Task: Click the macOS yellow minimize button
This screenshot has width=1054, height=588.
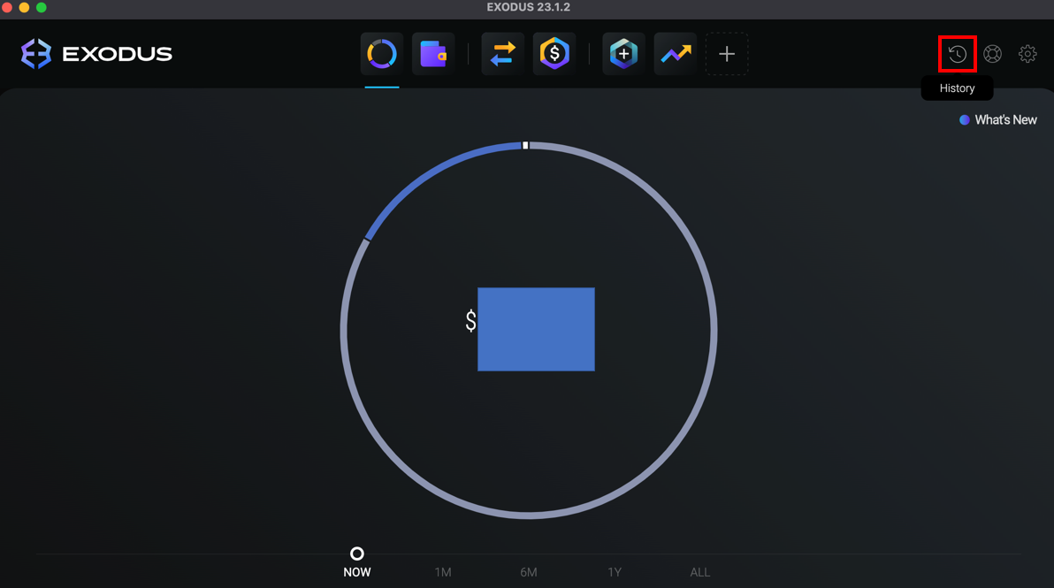Action: tap(24, 7)
